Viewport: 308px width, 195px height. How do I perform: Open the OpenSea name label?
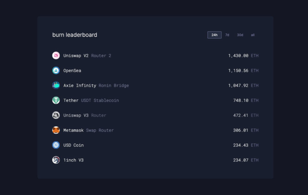(72, 71)
